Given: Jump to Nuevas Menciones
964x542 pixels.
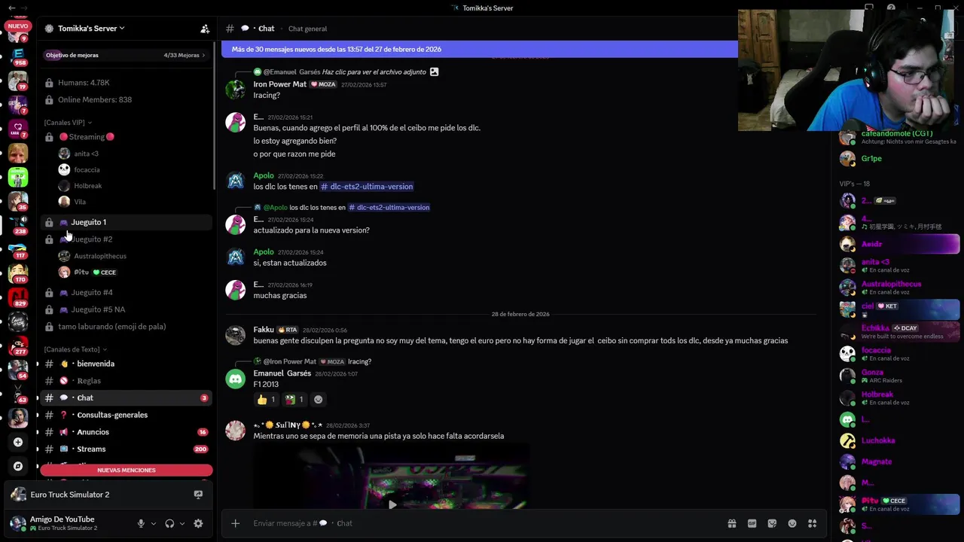Looking at the screenshot, I should click(x=127, y=470).
